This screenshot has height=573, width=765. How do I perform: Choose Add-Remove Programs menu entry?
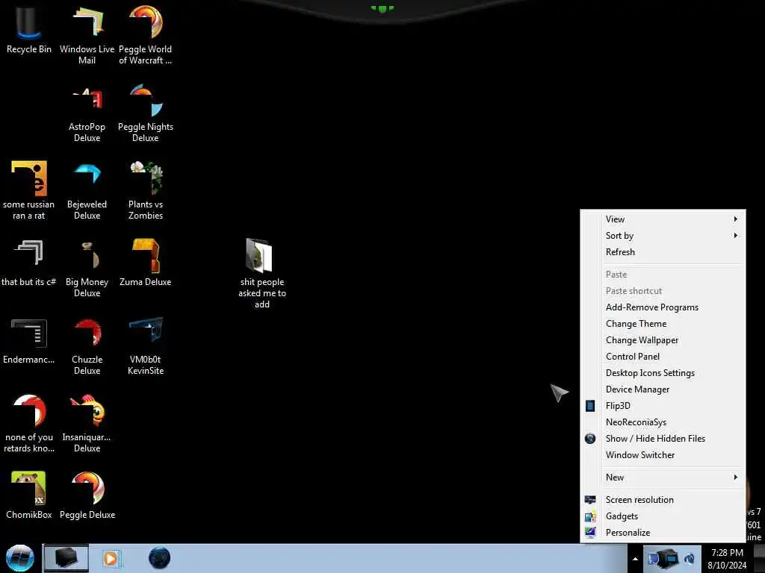click(663, 307)
